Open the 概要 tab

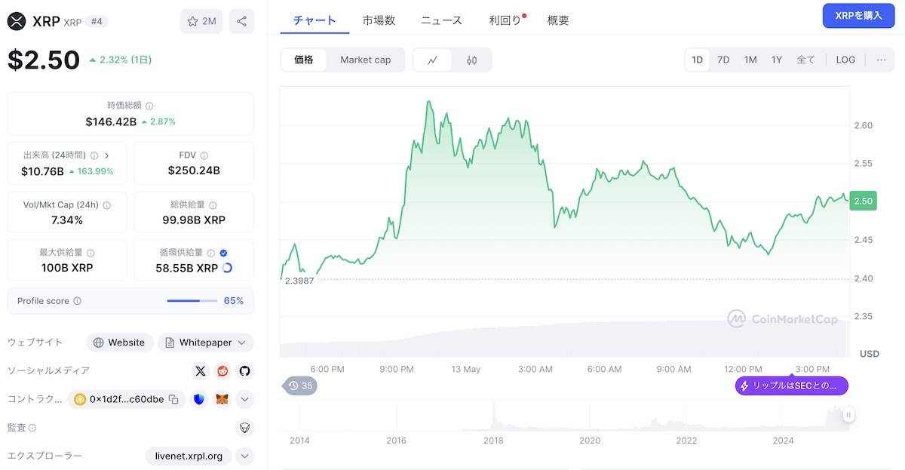tap(558, 20)
